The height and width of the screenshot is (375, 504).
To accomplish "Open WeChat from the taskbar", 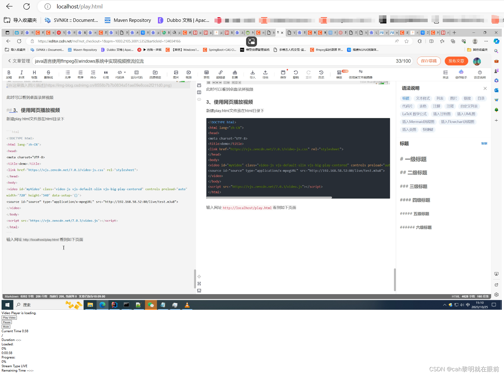I will (151, 305).
